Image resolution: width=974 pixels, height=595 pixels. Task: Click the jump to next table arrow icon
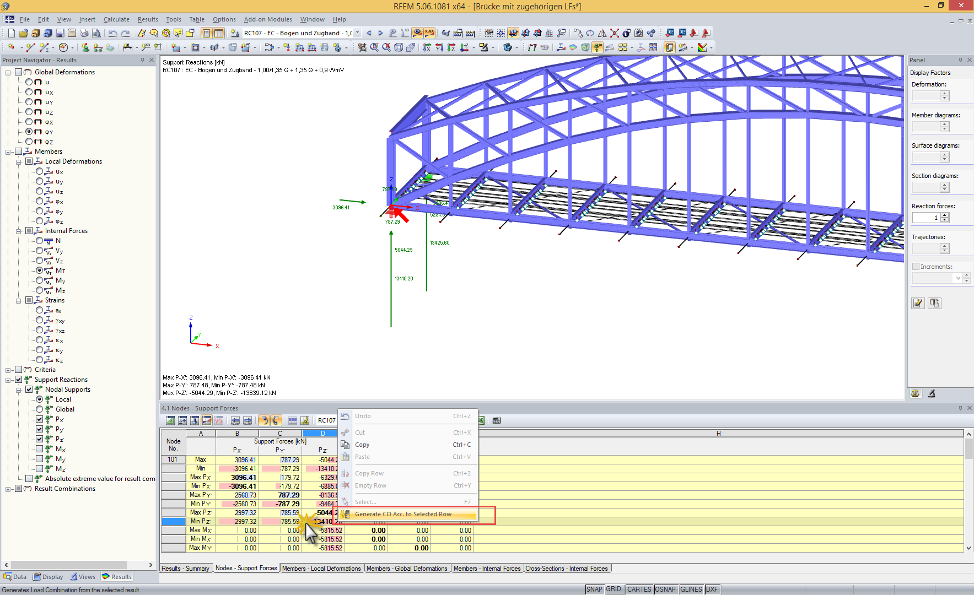pos(247,420)
